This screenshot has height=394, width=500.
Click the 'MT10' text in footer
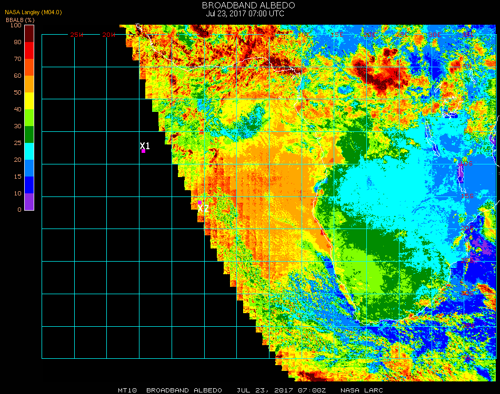(127, 390)
